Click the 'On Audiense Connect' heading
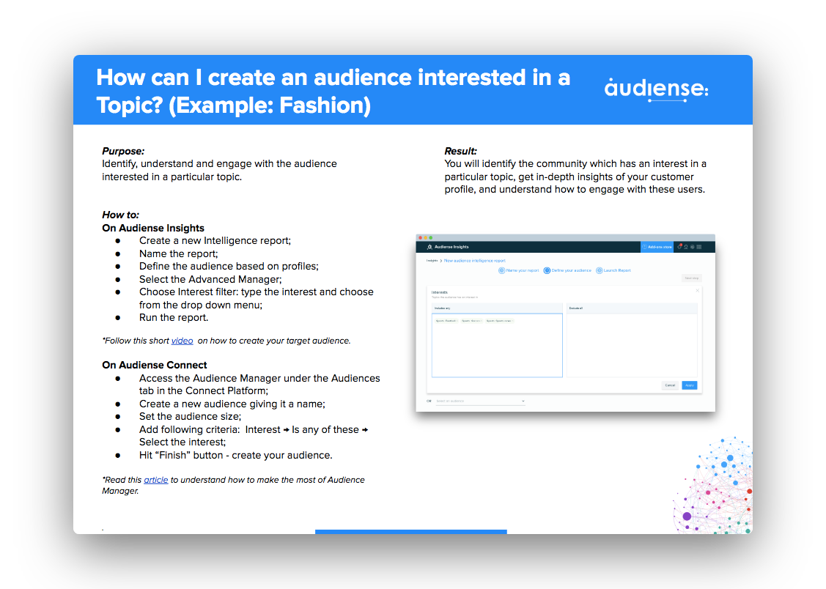Viewport: 826px width, 589px height. (155, 365)
